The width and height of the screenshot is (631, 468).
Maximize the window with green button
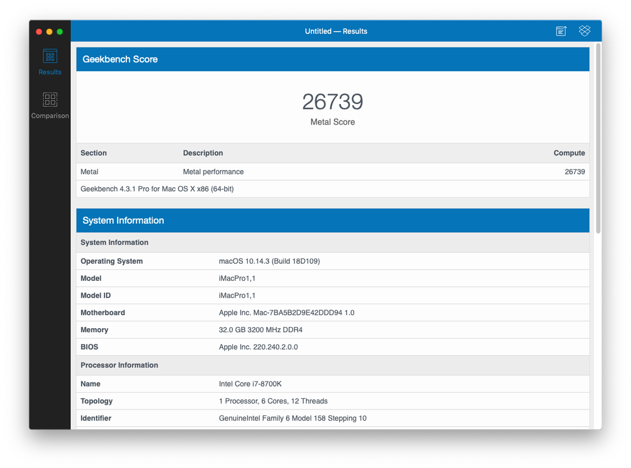[60, 32]
